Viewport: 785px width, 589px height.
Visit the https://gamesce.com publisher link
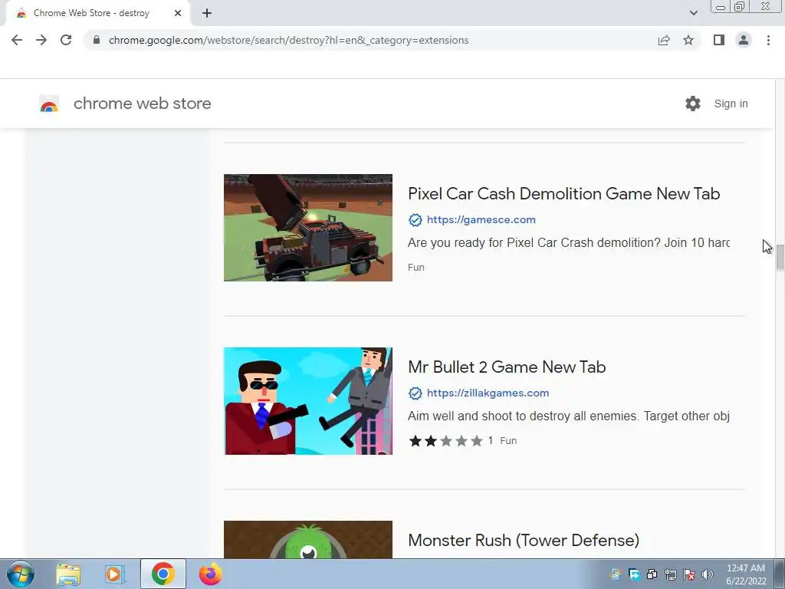(481, 220)
